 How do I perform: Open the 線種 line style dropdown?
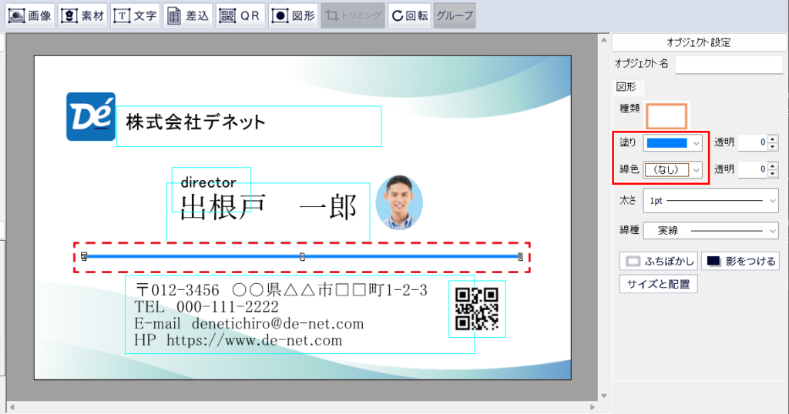point(711,231)
